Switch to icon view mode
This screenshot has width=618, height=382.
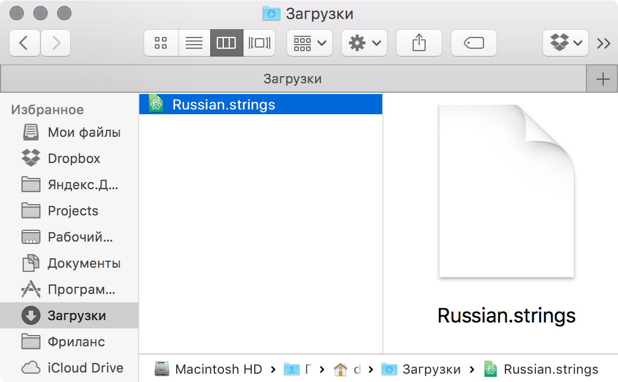[x=161, y=43]
